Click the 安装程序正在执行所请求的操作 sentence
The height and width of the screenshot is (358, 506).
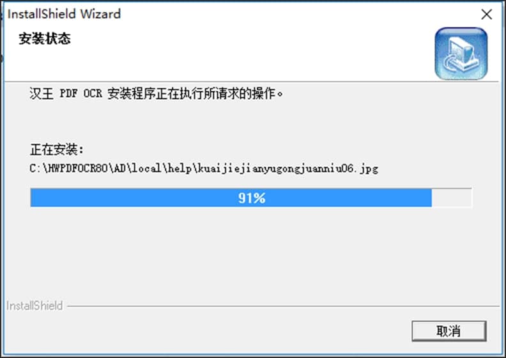pyautogui.click(x=192, y=93)
